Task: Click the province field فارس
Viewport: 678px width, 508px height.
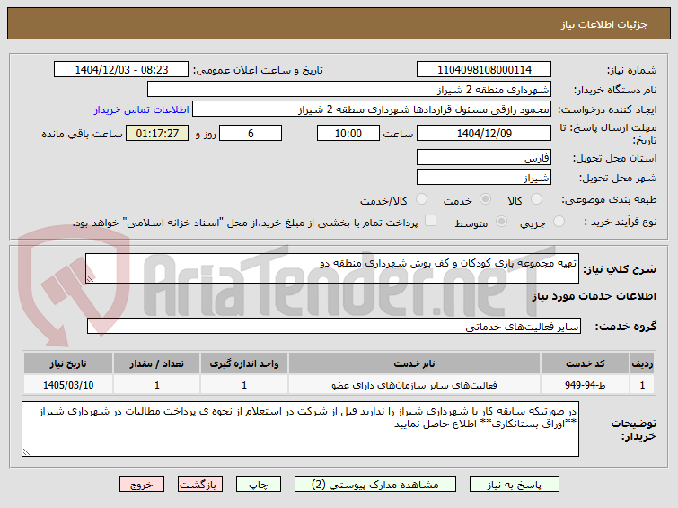Action: pyautogui.click(x=484, y=157)
